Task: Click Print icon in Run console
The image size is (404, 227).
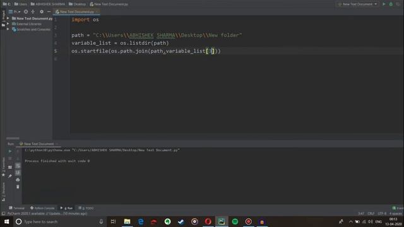Action: 18,180
